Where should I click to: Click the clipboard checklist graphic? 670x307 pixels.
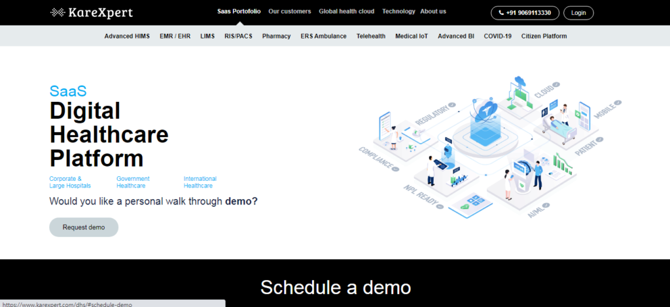(x=385, y=125)
